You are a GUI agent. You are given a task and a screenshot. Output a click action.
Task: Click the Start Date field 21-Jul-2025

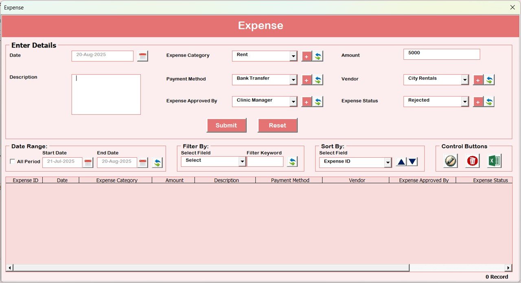(x=62, y=163)
